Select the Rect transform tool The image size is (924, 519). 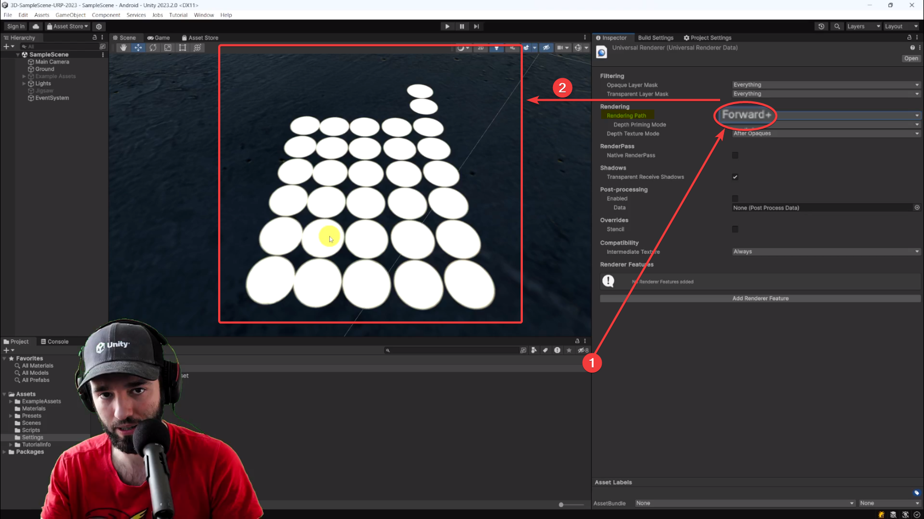(x=182, y=48)
